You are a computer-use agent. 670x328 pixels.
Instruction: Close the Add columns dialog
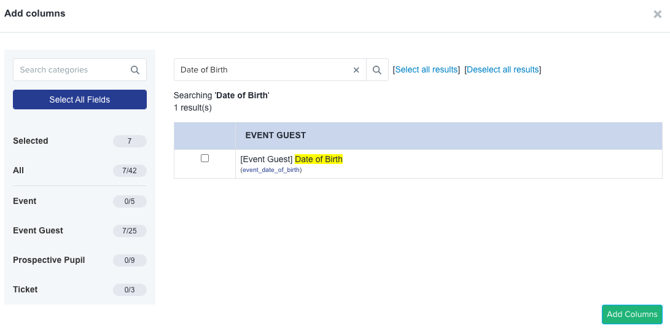[657, 14]
